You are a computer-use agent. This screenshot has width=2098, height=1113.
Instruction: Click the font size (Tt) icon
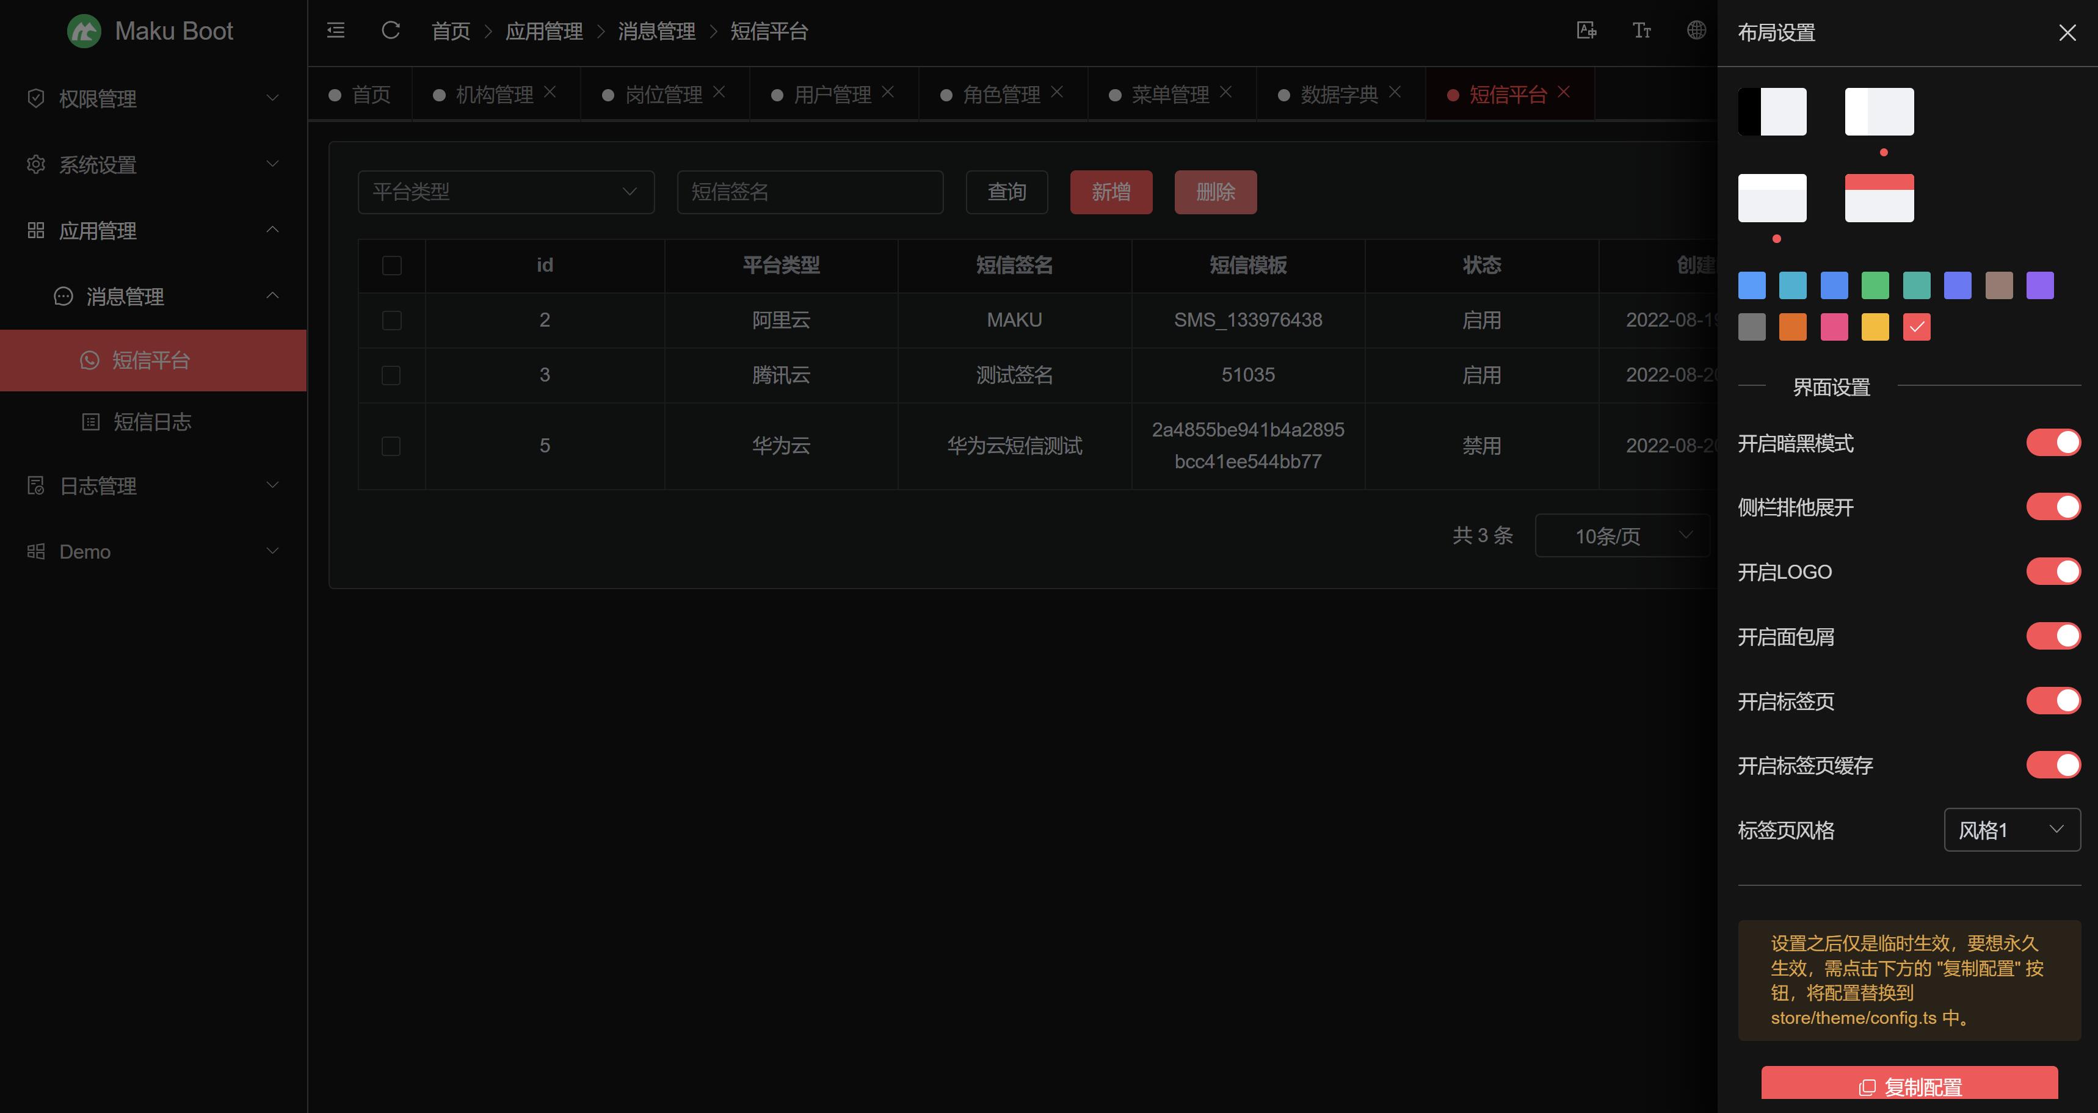click(x=1641, y=30)
